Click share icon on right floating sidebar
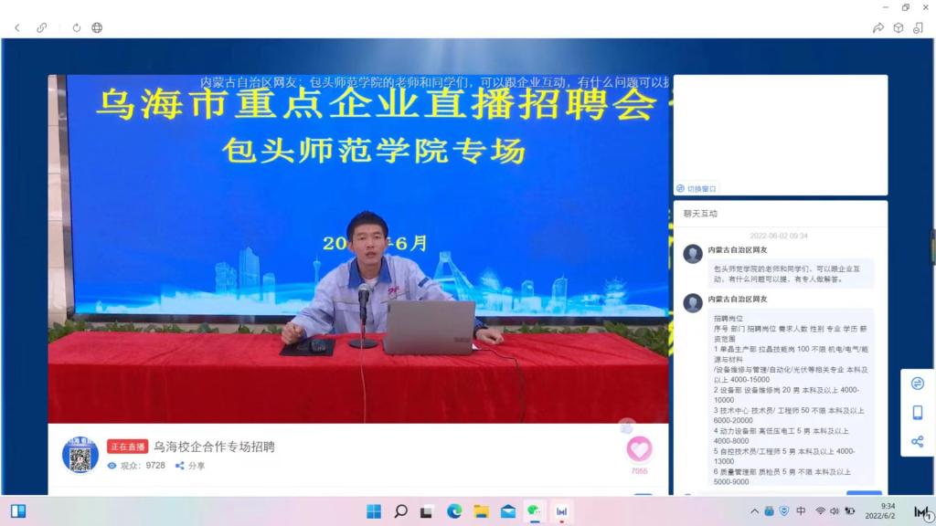This screenshot has width=936, height=526. tap(918, 442)
